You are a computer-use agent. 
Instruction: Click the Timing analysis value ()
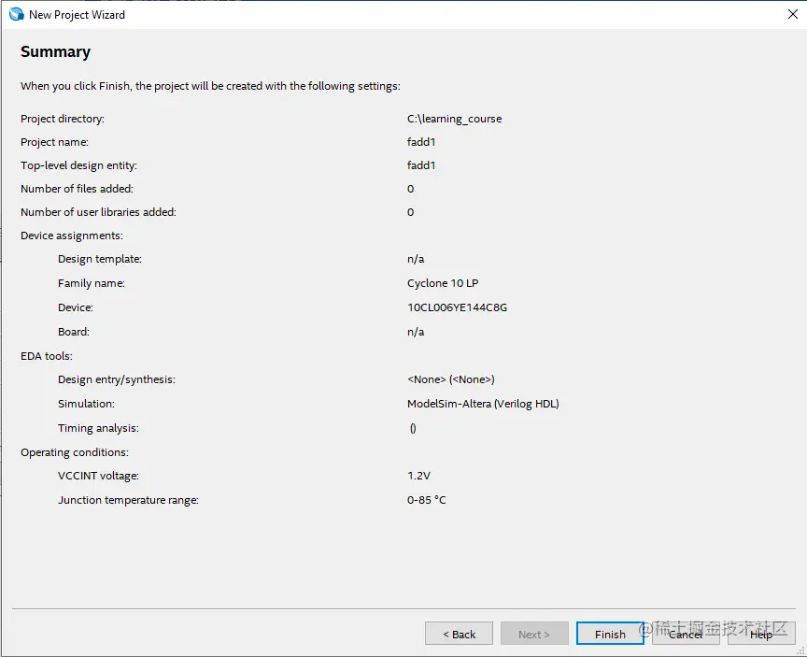(413, 428)
